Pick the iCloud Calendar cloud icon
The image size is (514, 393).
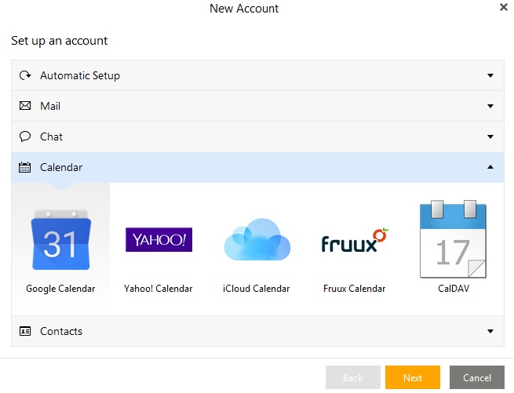[x=257, y=240]
